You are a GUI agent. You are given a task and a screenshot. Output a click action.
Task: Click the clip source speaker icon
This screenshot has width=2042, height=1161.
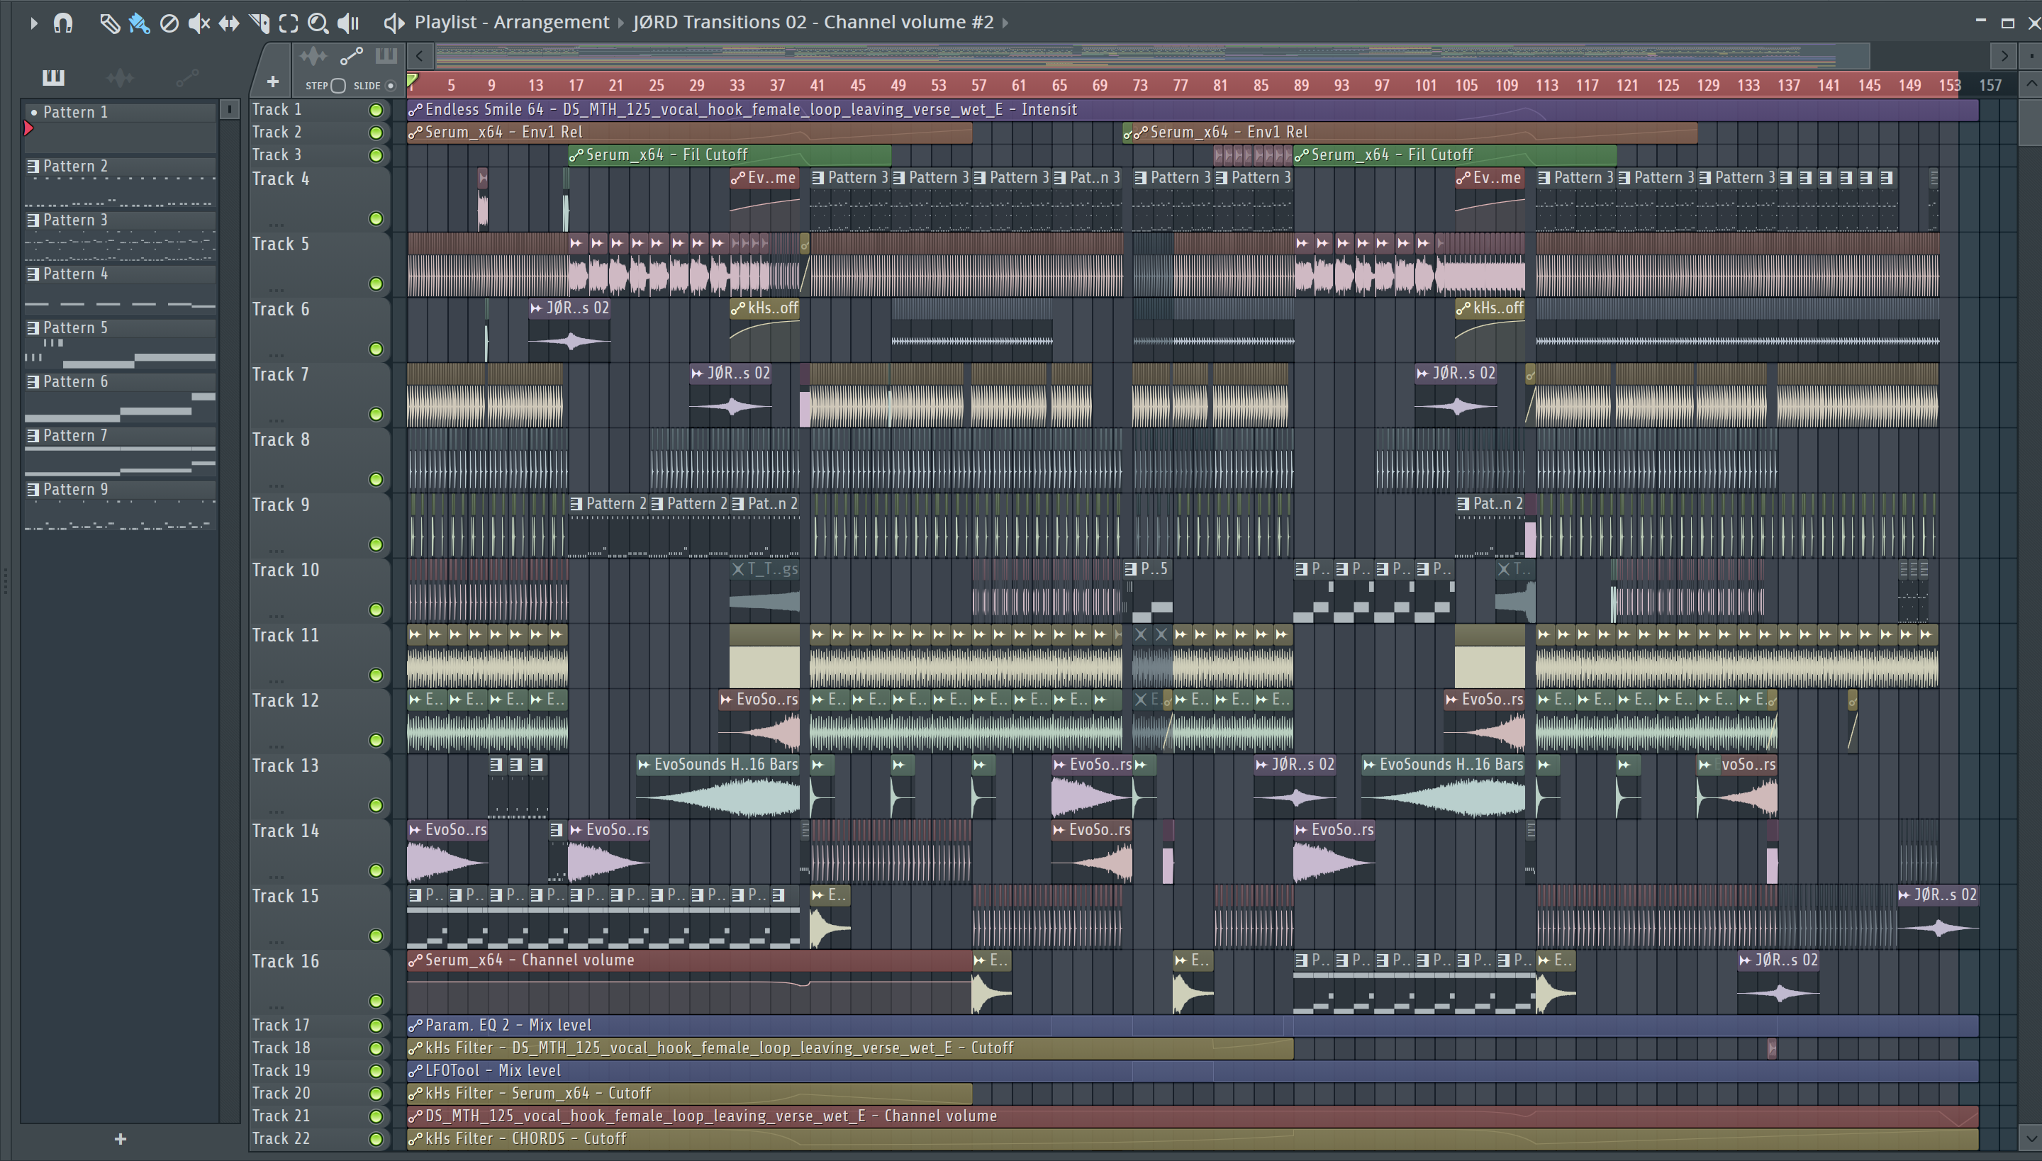pyautogui.click(x=394, y=23)
